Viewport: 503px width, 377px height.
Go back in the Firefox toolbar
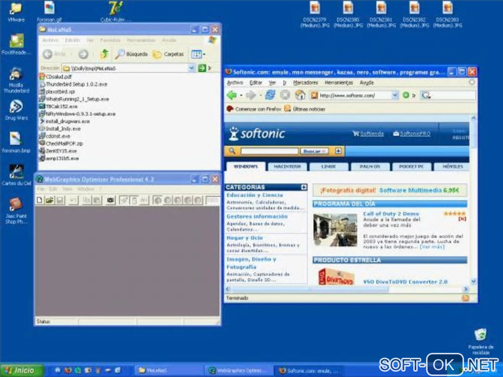232,95
